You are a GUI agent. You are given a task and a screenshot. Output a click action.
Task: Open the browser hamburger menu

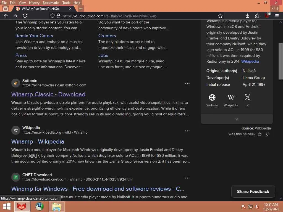pyautogui.click(x=277, y=16)
